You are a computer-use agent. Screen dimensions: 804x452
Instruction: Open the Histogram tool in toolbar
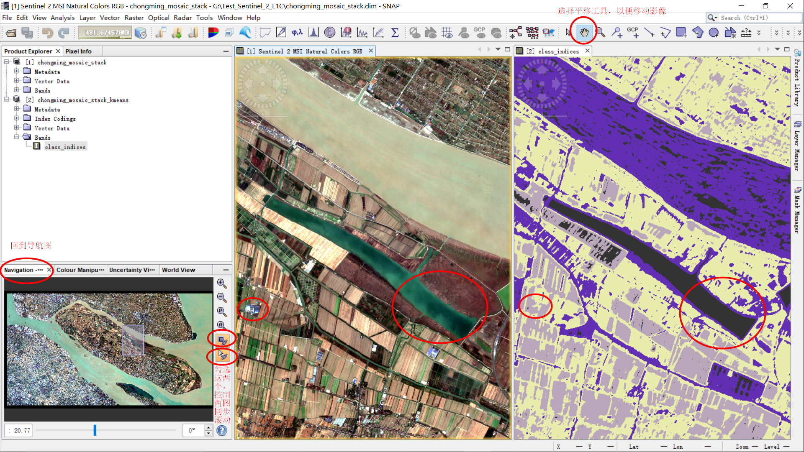(313, 32)
